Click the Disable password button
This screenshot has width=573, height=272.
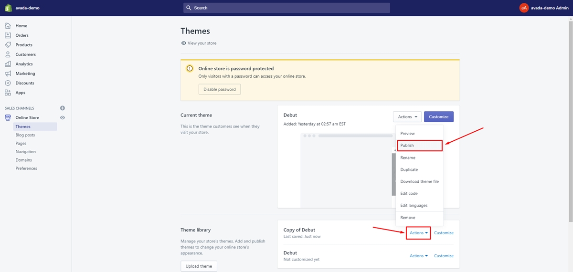click(x=220, y=89)
